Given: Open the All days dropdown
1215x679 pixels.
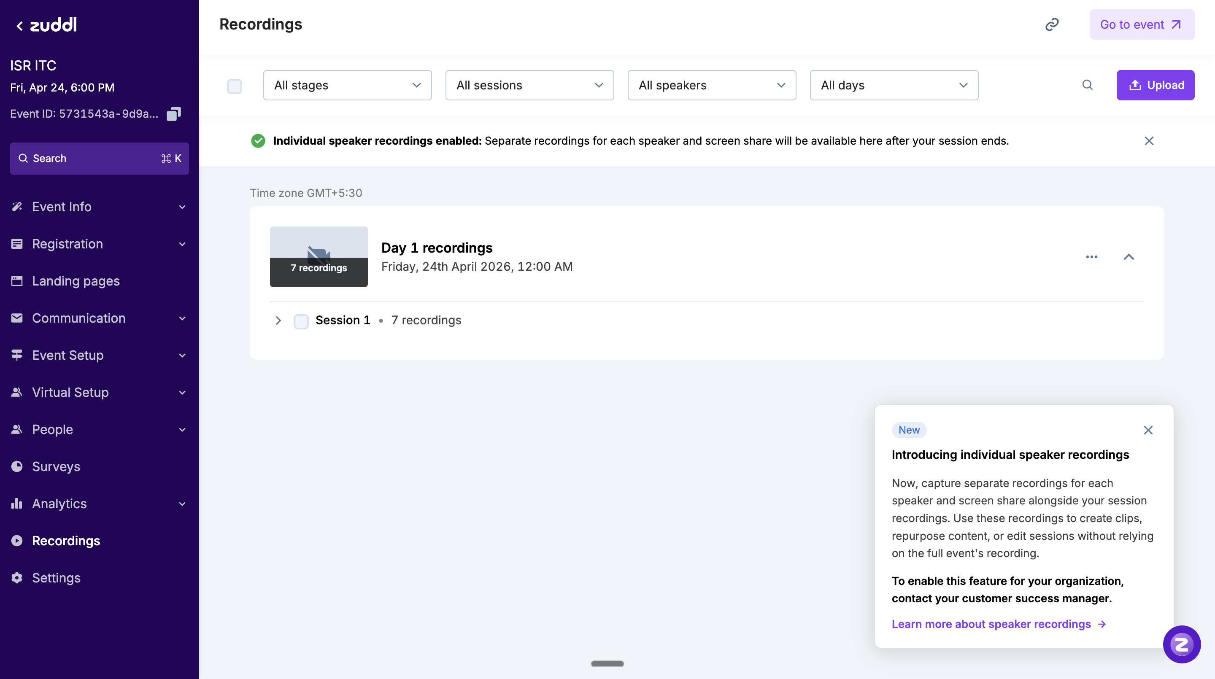Looking at the screenshot, I should [x=893, y=85].
